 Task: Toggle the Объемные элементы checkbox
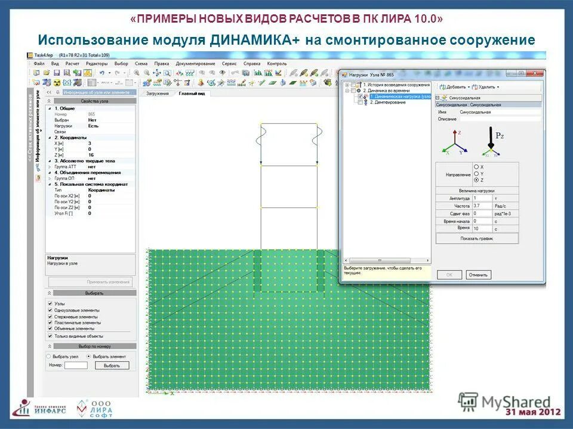[x=50, y=328]
